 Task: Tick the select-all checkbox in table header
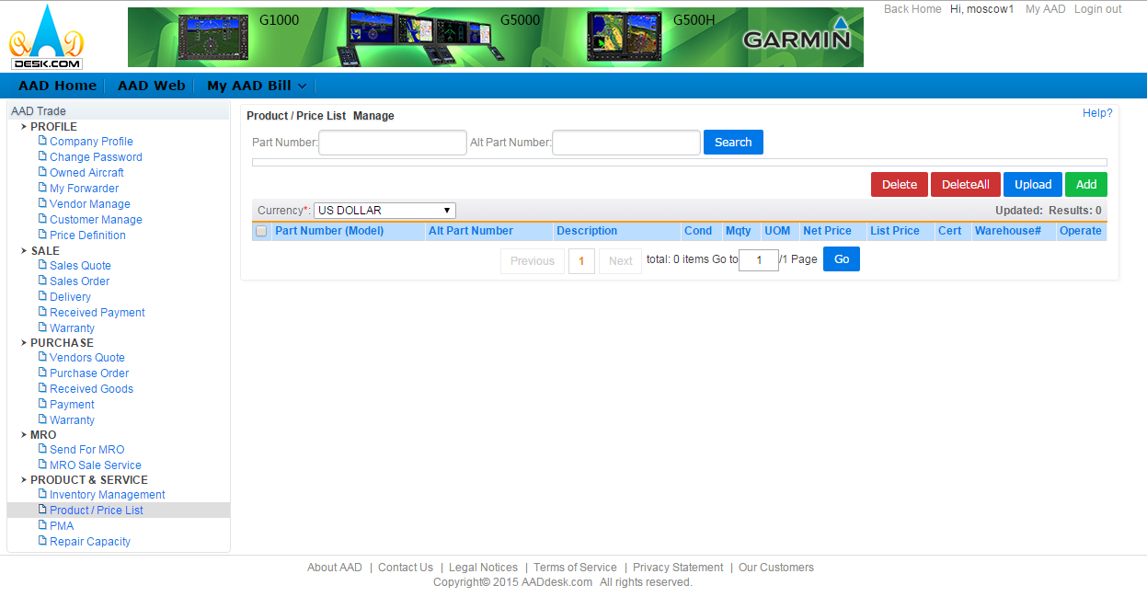tap(261, 231)
